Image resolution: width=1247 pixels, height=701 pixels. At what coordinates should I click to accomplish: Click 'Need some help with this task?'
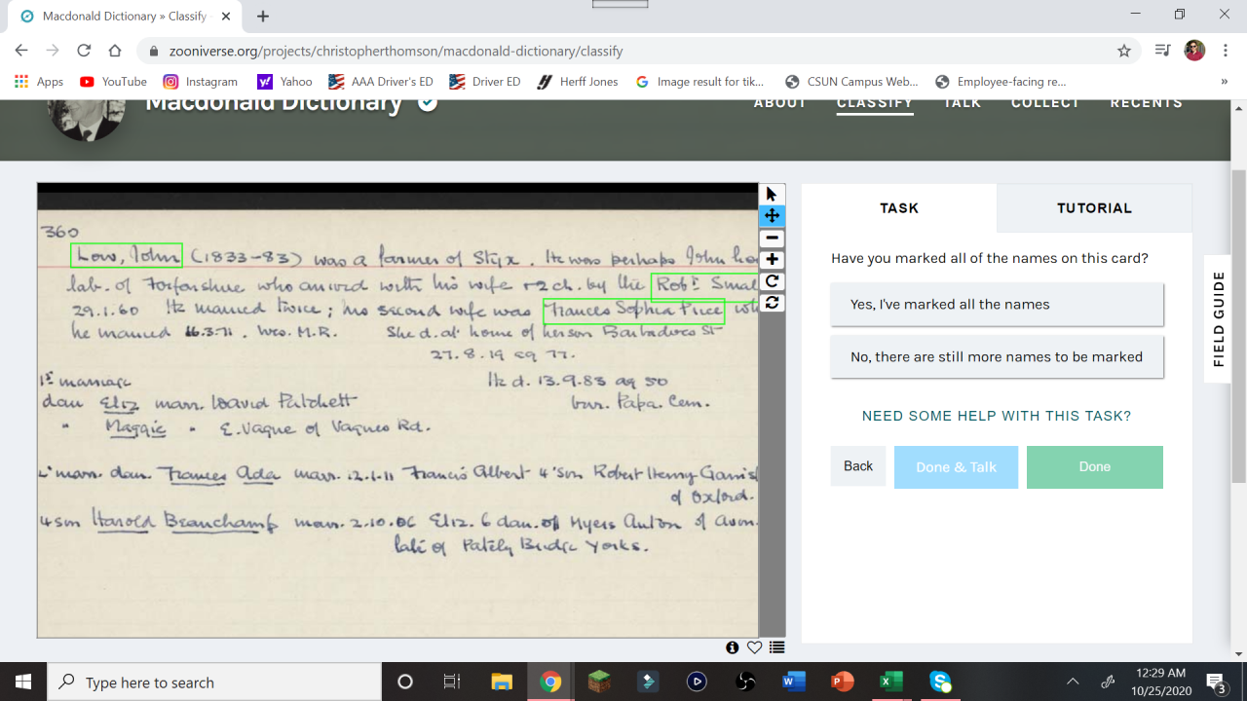(x=997, y=416)
